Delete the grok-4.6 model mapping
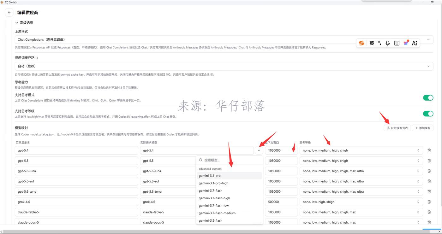The width and height of the screenshot is (442, 234). (429, 202)
